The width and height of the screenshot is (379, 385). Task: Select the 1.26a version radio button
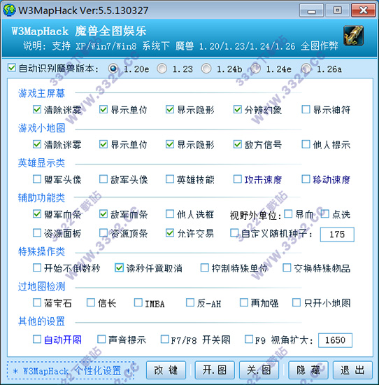point(306,69)
